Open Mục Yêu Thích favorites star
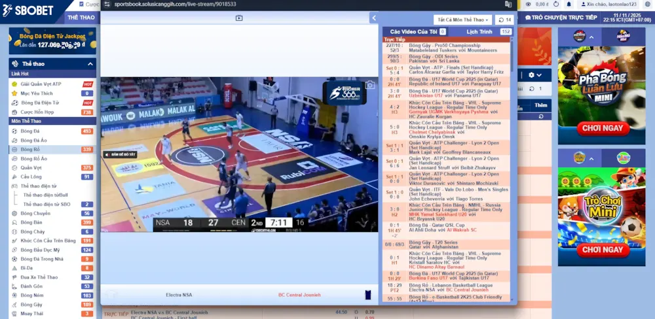The height and width of the screenshot is (319, 655). pyautogui.click(x=14, y=93)
